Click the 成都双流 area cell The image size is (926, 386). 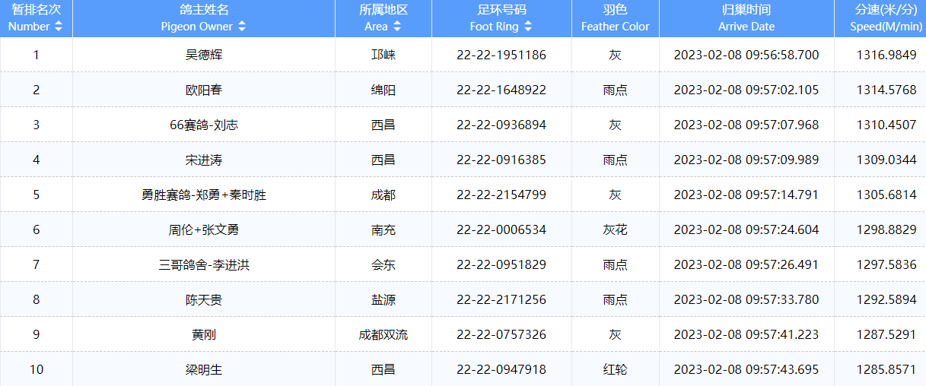(x=383, y=335)
